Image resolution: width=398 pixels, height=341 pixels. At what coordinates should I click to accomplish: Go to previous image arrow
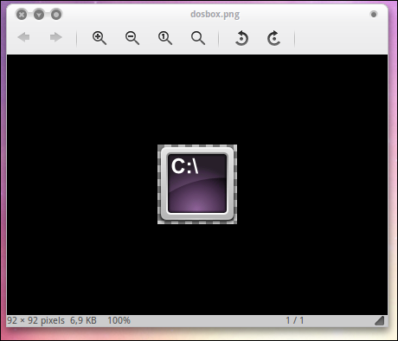(23, 37)
